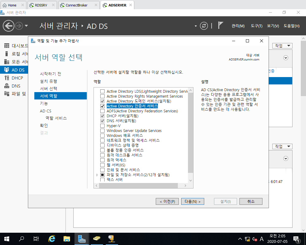Screen dimensions: 306x245
Task: Click the network status tray icon
Action: click(247, 239)
